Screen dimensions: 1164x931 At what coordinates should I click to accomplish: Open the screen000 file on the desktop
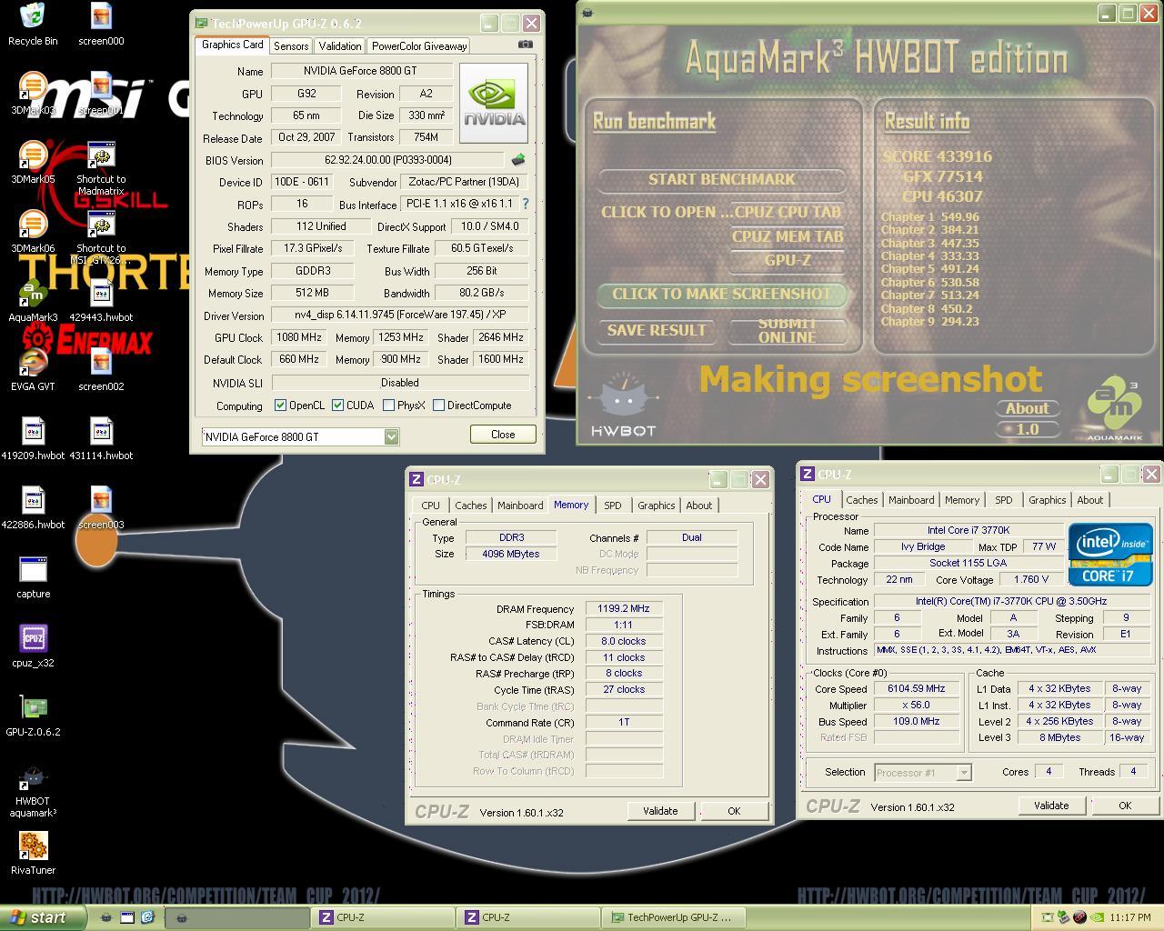(x=101, y=25)
